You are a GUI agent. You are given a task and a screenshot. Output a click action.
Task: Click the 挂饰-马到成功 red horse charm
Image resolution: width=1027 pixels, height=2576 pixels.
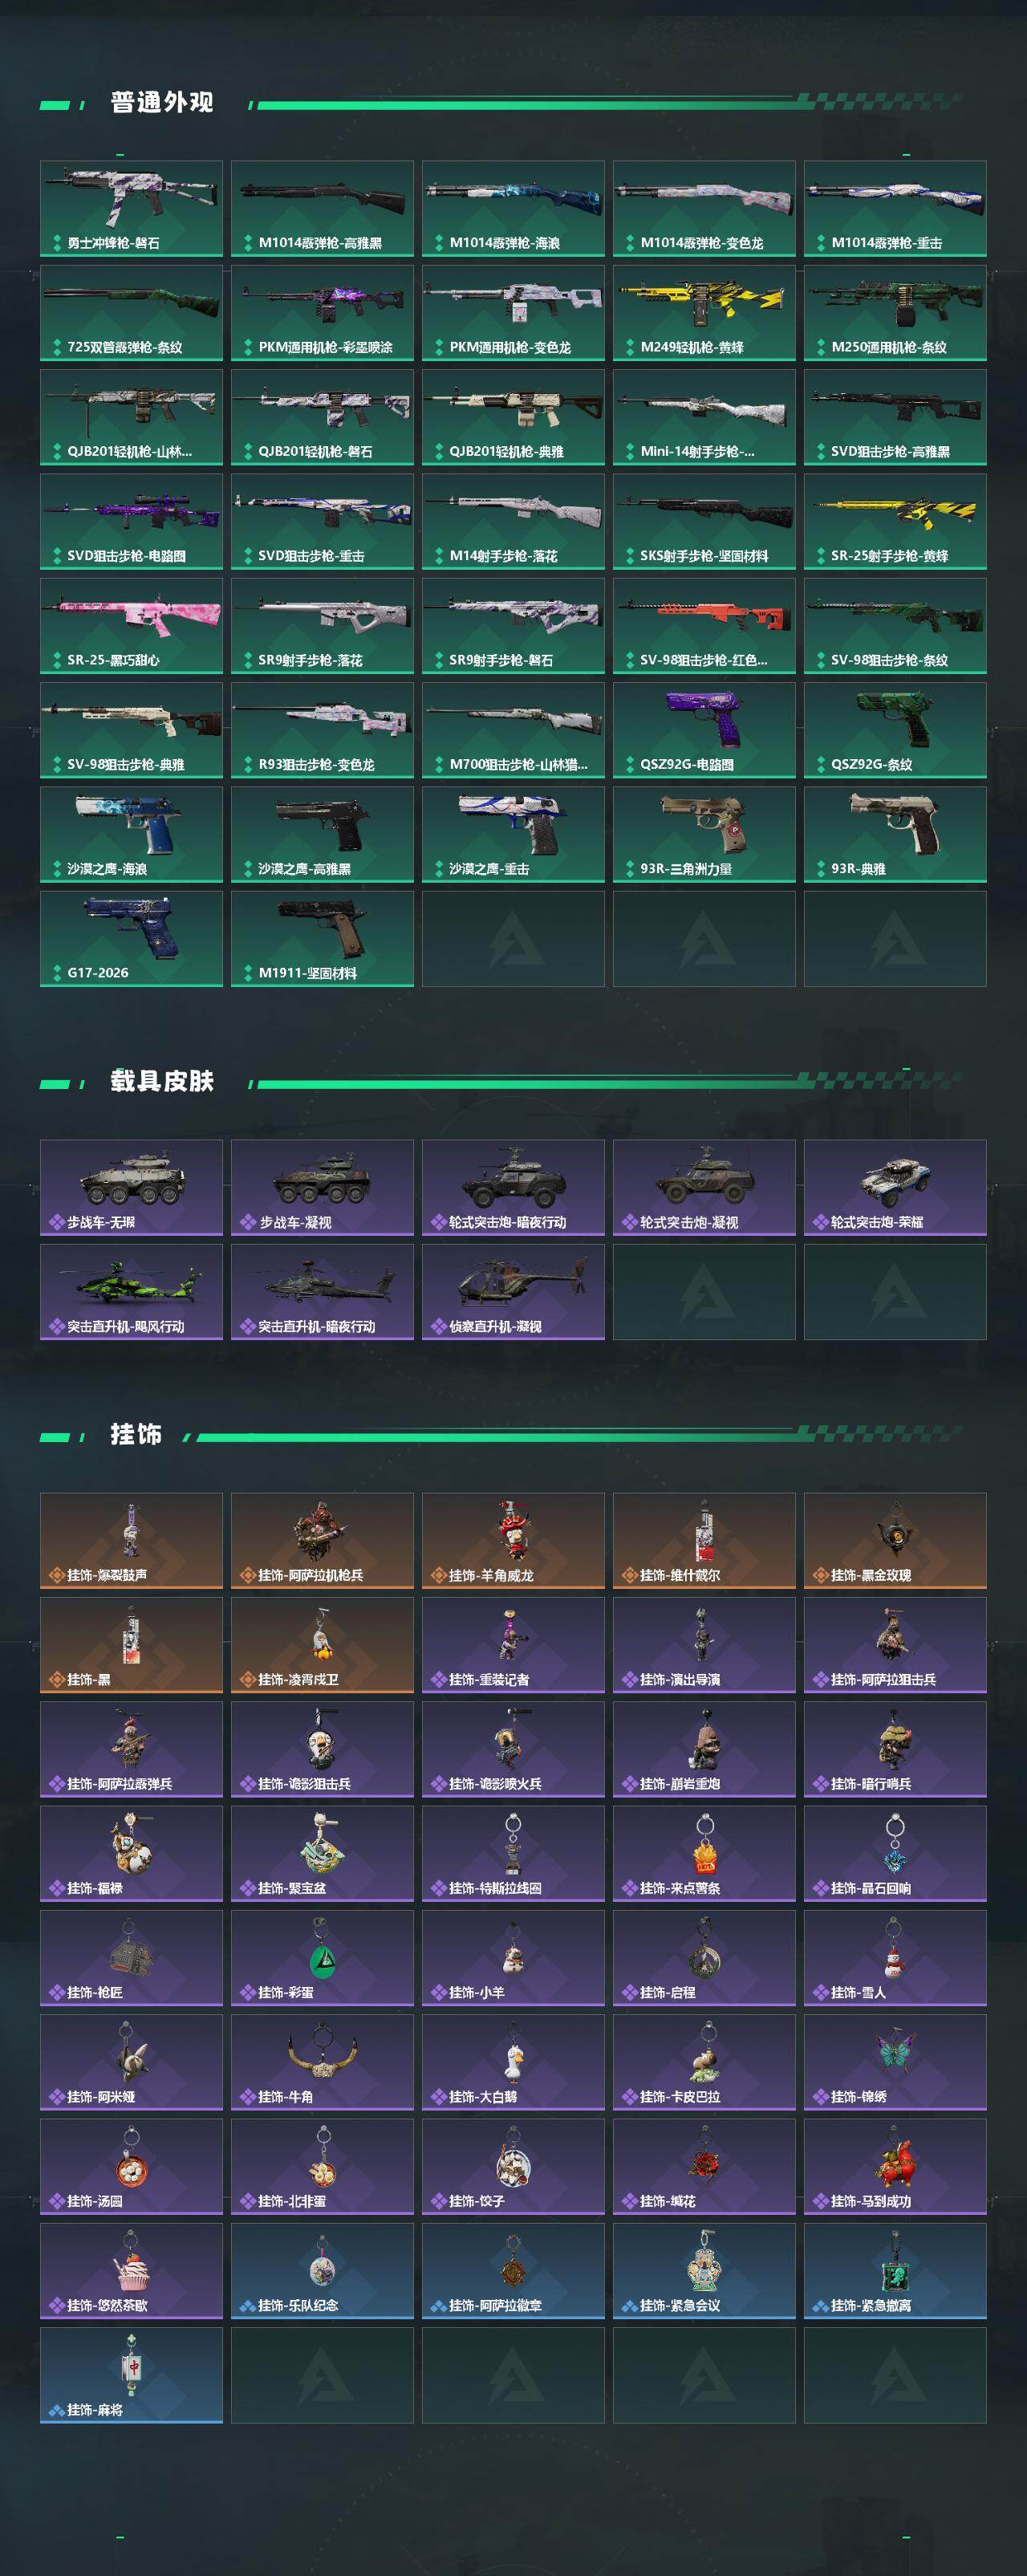895,2166
